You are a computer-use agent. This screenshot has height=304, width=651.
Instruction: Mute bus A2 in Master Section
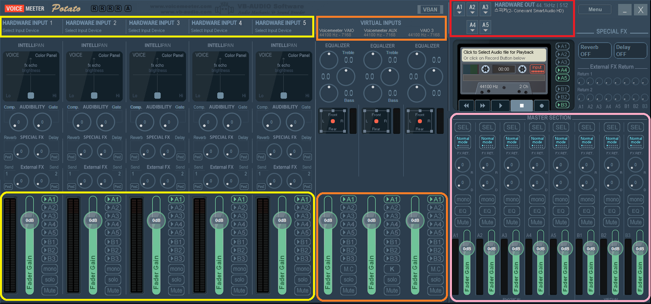(488, 222)
